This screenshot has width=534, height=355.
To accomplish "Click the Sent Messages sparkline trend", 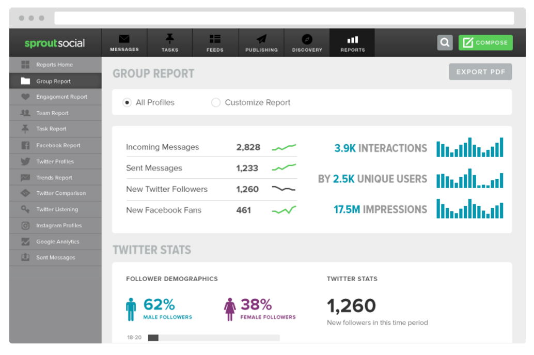I will click(284, 167).
